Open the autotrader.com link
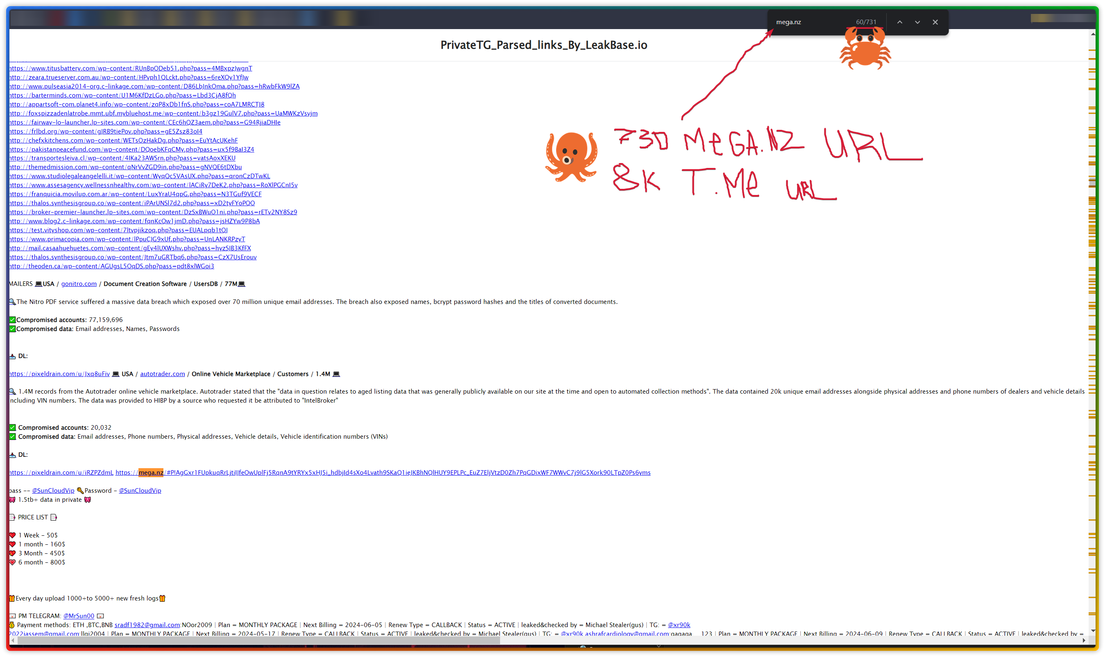This screenshot has width=1105, height=657. point(163,374)
